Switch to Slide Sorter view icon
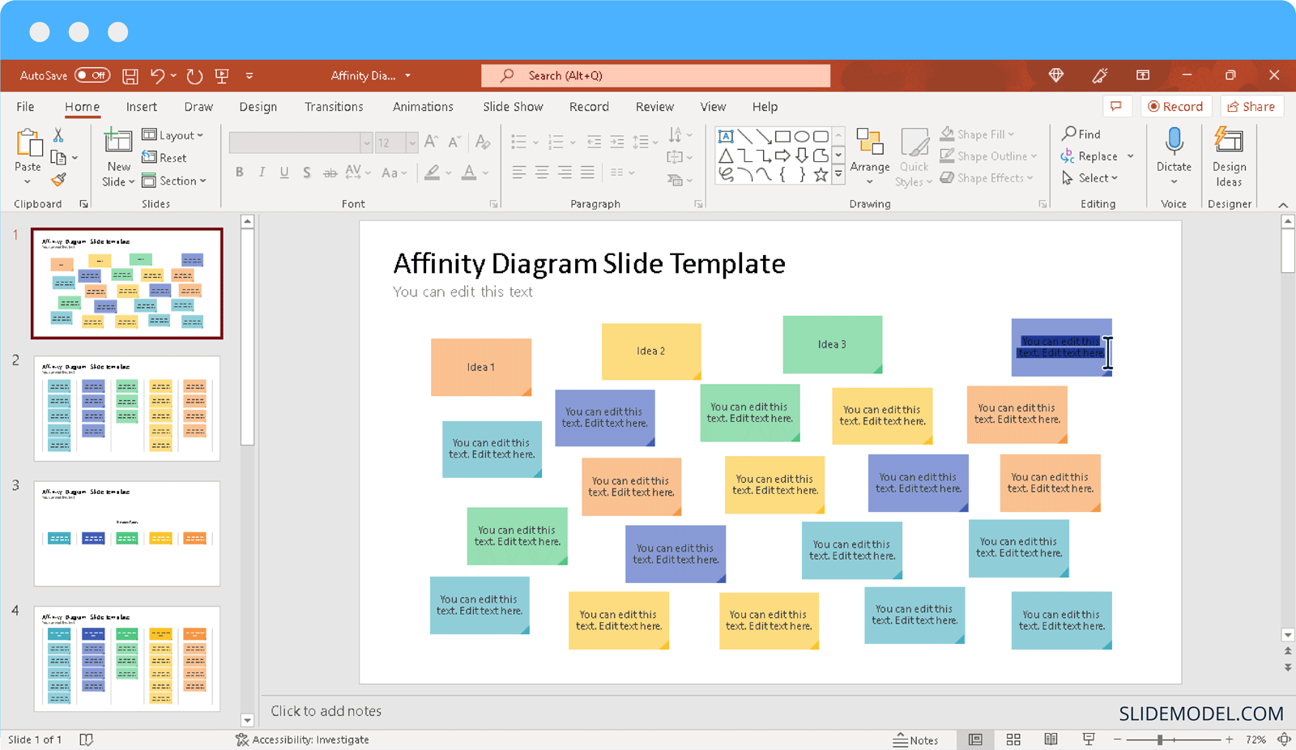 tap(1013, 739)
